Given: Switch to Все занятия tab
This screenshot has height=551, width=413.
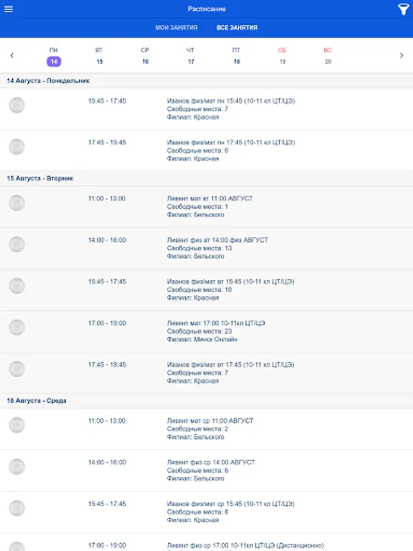Looking at the screenshot, I should [x=237, y=28].
